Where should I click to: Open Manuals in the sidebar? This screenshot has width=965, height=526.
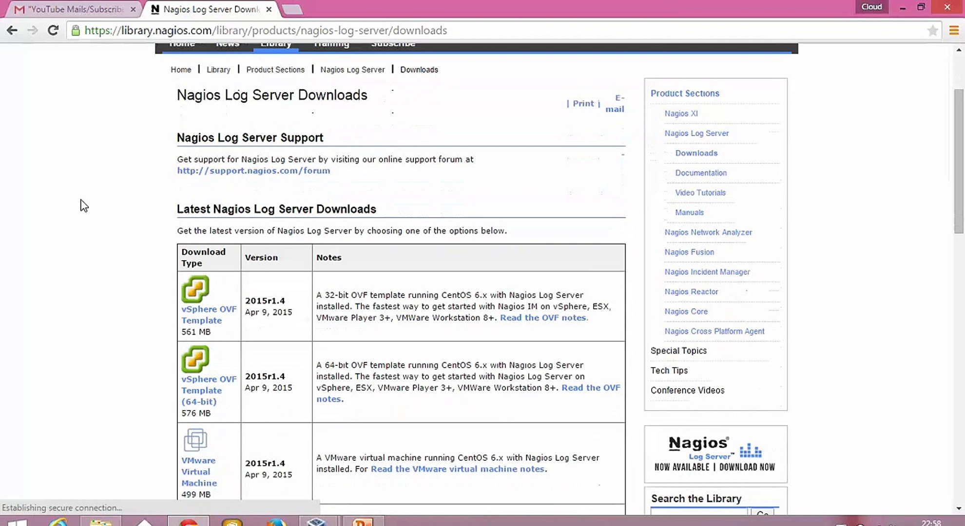pyautogui.click(x=689, y=212)
